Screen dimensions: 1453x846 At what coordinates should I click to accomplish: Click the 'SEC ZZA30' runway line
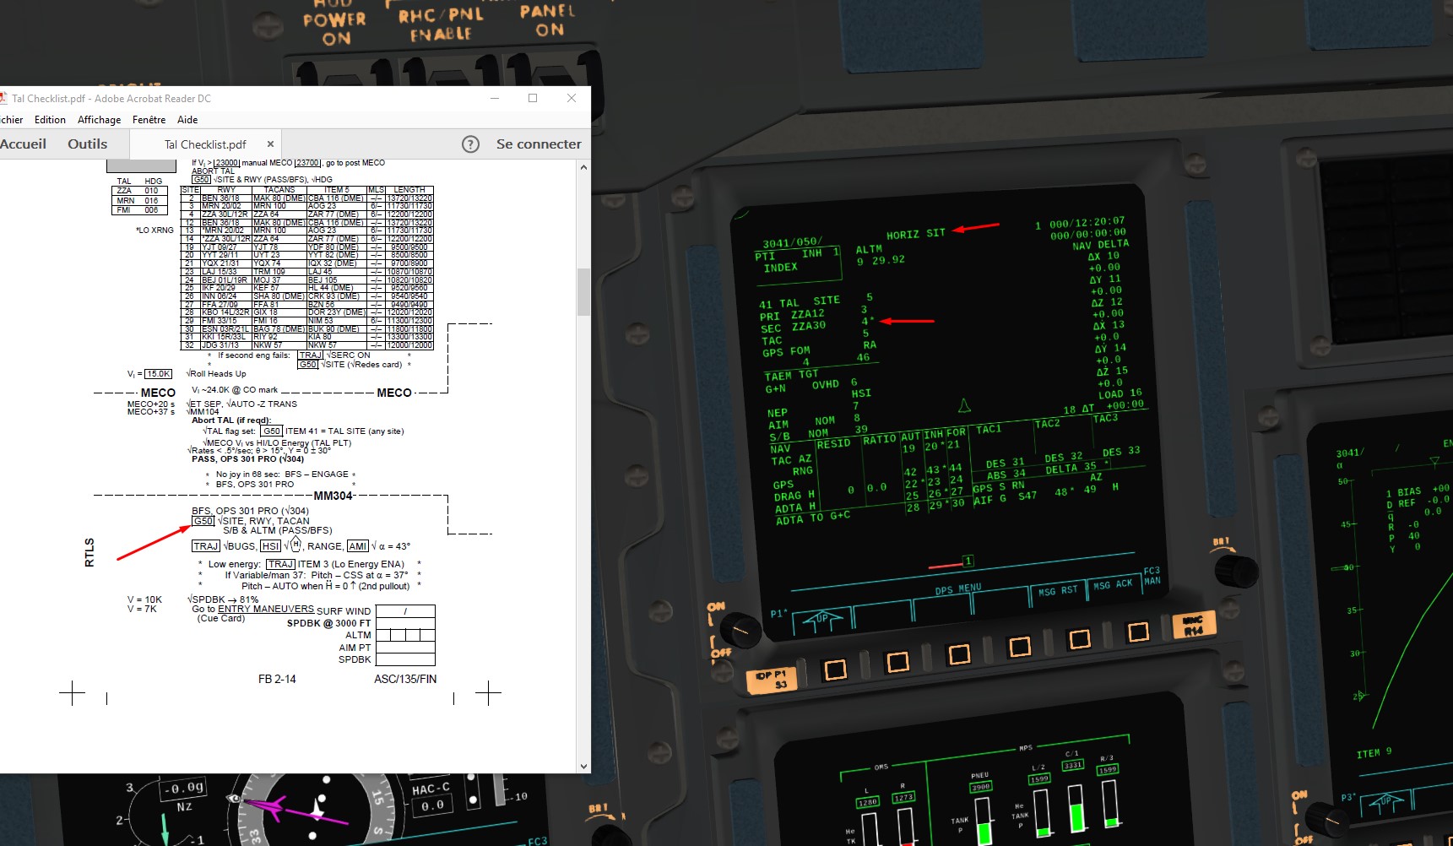point(792,328)
